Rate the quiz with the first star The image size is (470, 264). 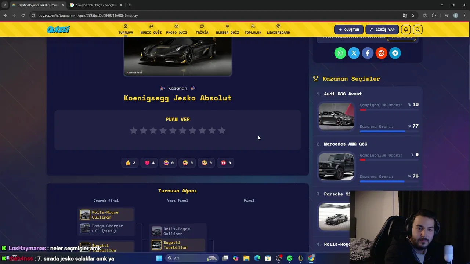[134, 131]
